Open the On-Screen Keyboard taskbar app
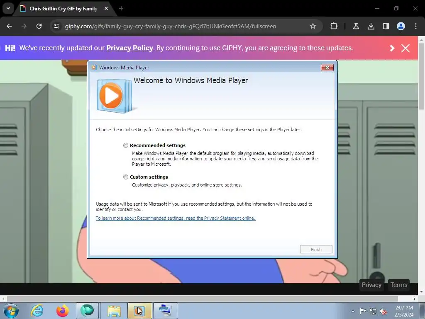Image resolution: width=425 pixels, height=319 pixels. [x=166, y=311]
